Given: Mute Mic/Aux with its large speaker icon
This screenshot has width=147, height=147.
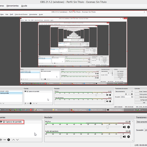Looking at the screenshot, I should tap(124, 127).
